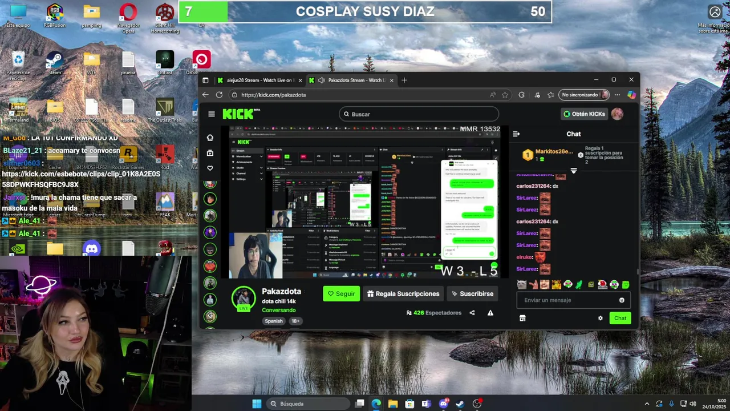The height and width of the screenshot is (411, 730).
Task: Open the Browse sidebar icon below Home
Action: pyautogui.click(x=210, y=153)
